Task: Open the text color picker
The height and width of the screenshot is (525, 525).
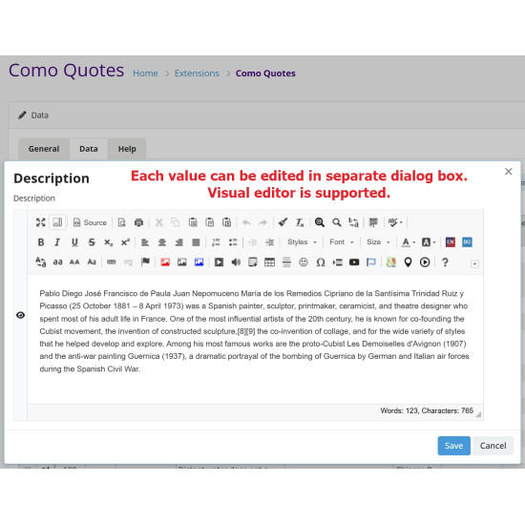Action: tap(409, 242)
